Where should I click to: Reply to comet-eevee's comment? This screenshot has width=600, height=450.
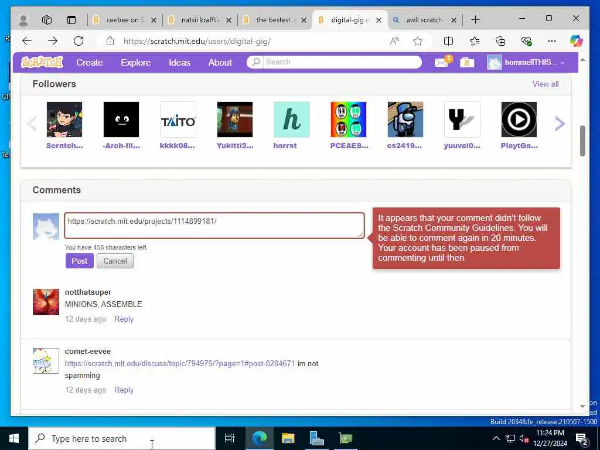pos(124,390)
